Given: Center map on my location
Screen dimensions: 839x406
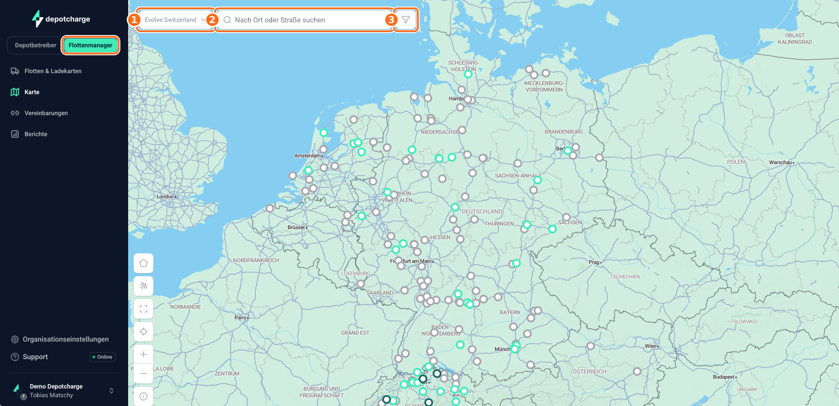Looking at the screenshot, I should (143, 332).
